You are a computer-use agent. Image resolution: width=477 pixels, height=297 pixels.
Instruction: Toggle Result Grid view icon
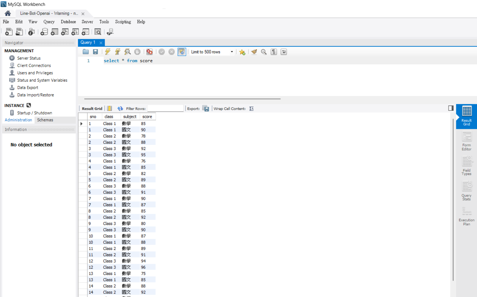click(109, 109)
